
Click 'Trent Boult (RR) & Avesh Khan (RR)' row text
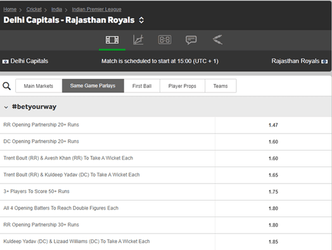[68, 158]
